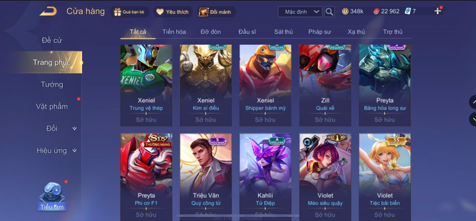
Task: Open the search magnifier icon
Action: click(x=329, y=12)
